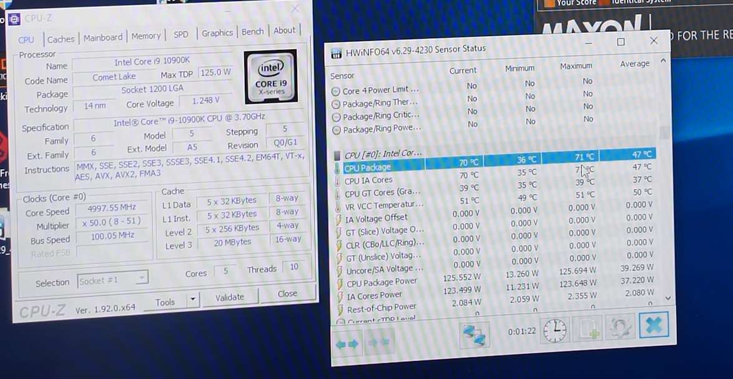Screen dimensions: 733x379
Task: Click the log file with plus icon
Action: (x=588, y=328)
